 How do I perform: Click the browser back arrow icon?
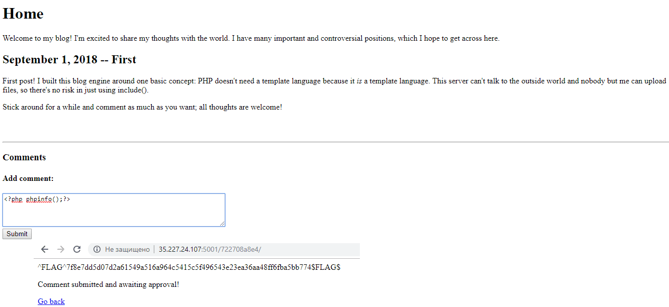click(45, 249)
